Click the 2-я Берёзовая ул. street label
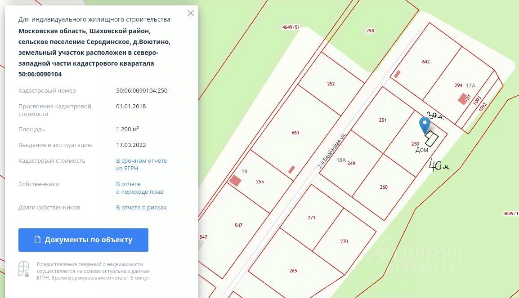Image resolution: width=519 pixels, height=298 pixels. click(331, 151)
